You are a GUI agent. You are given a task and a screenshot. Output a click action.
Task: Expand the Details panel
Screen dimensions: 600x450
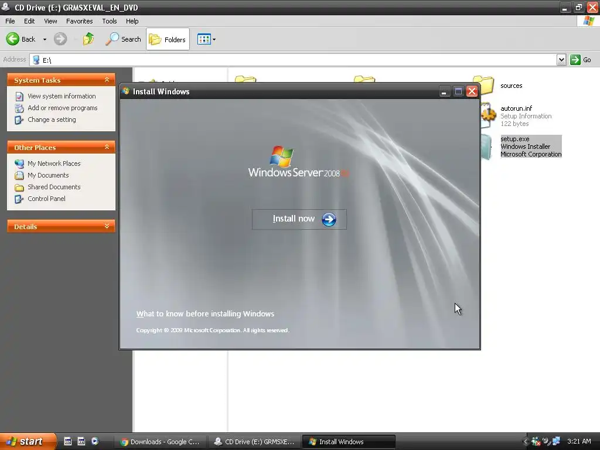pos(107,226)
